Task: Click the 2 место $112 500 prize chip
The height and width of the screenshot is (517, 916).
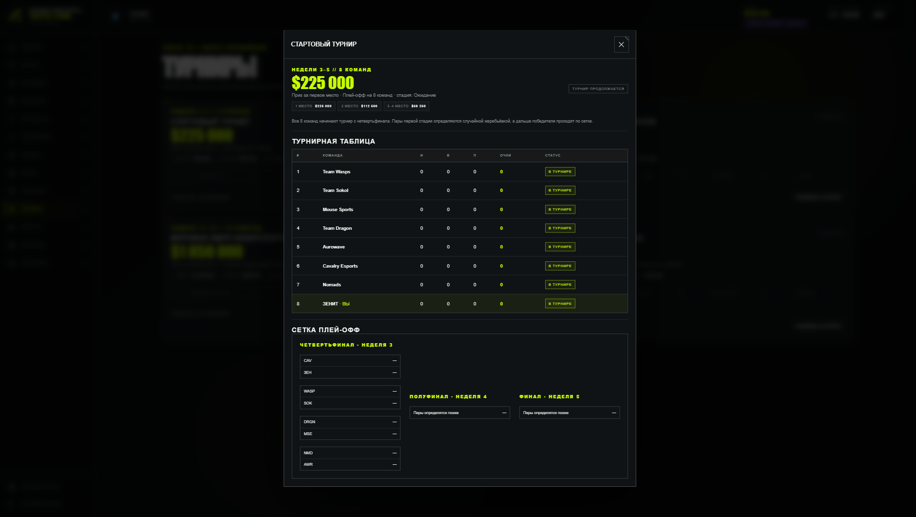Action: click(359, 106)
